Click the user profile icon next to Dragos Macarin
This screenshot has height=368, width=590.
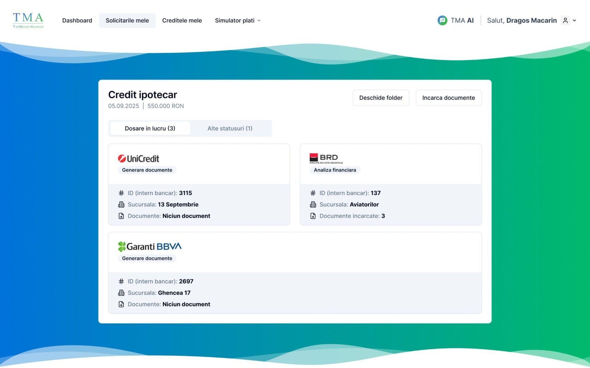pos(565,20)
